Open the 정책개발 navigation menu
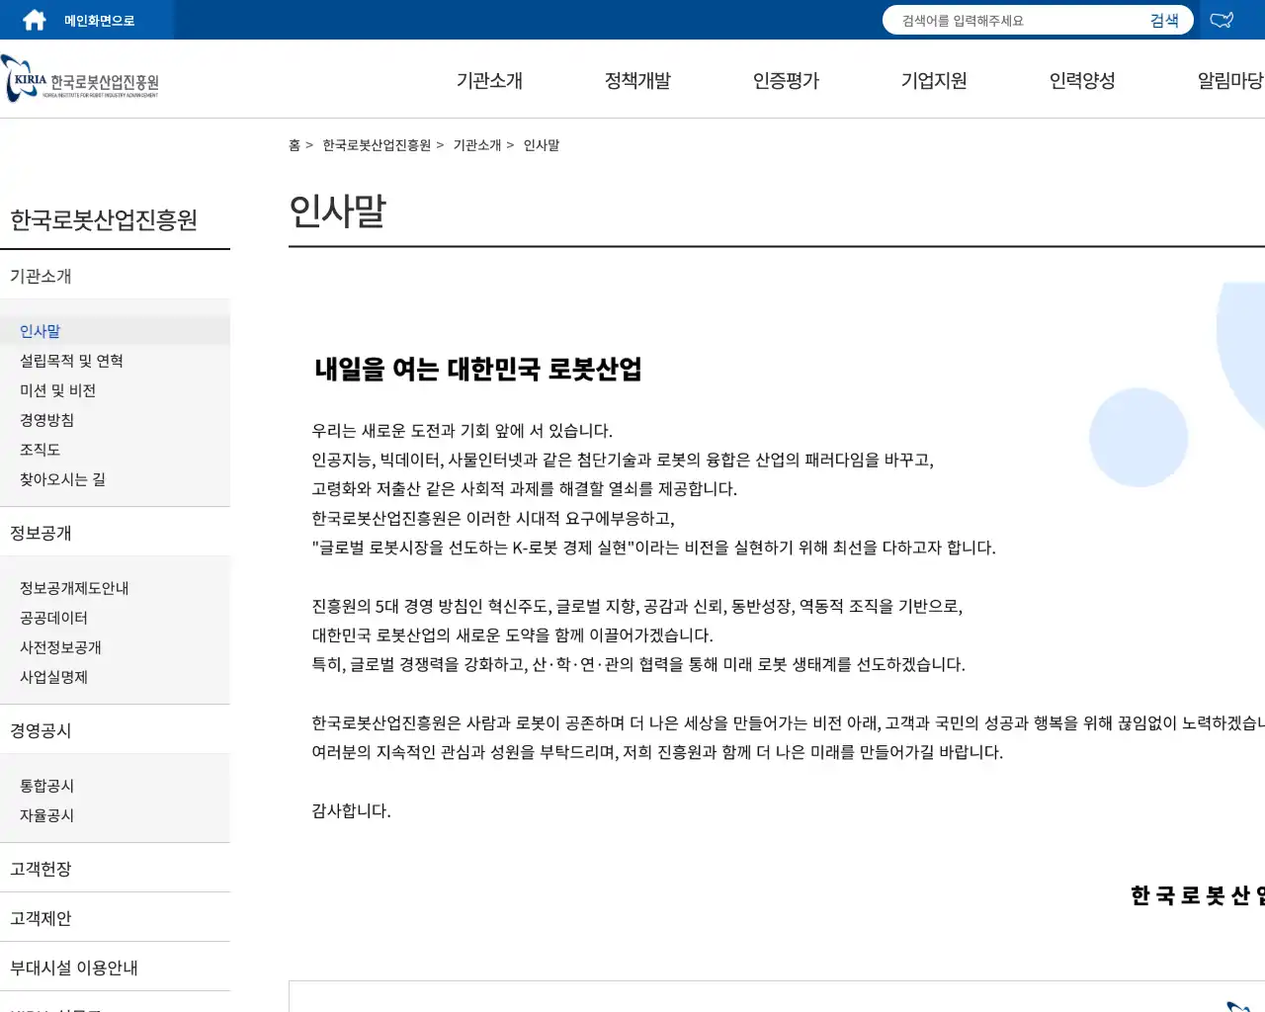Image resolution: width=1265 pixels, height=1012 pixels. pos(637,81)
